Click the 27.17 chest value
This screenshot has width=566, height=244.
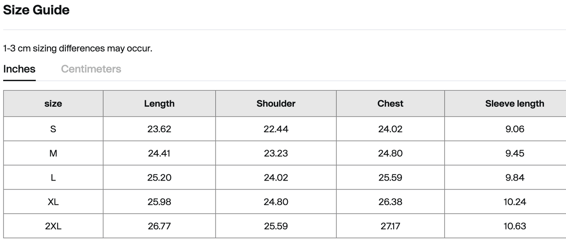(391, 226)
